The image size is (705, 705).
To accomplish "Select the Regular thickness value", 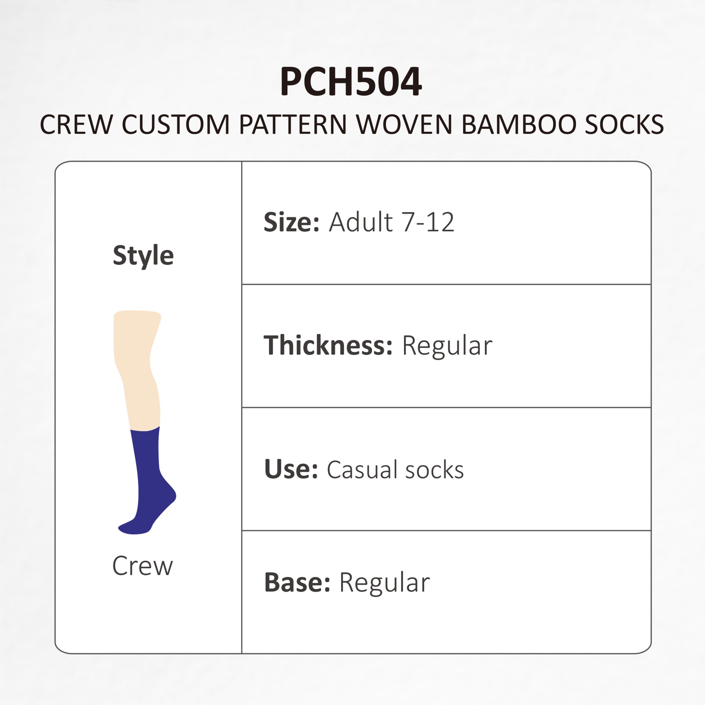I will [447, 345].
